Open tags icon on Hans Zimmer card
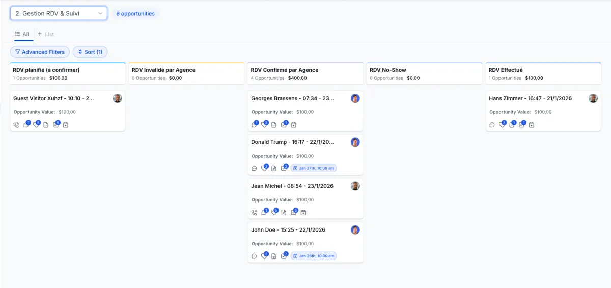This screenshot has width=611, height=288. click(x=502, y=125)
